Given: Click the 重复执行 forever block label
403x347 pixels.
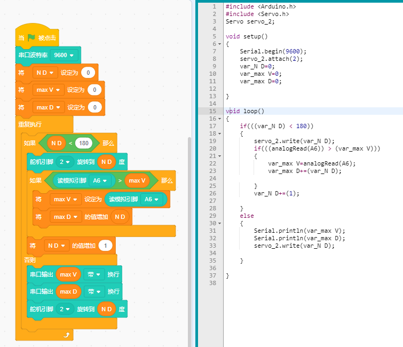Looking at the screenshot, I should point(30,124).
